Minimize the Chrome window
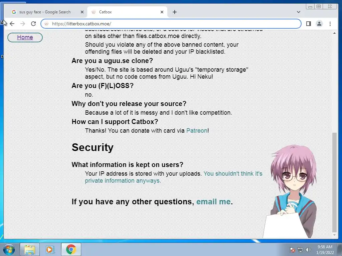342x256 pixels. 310,7
